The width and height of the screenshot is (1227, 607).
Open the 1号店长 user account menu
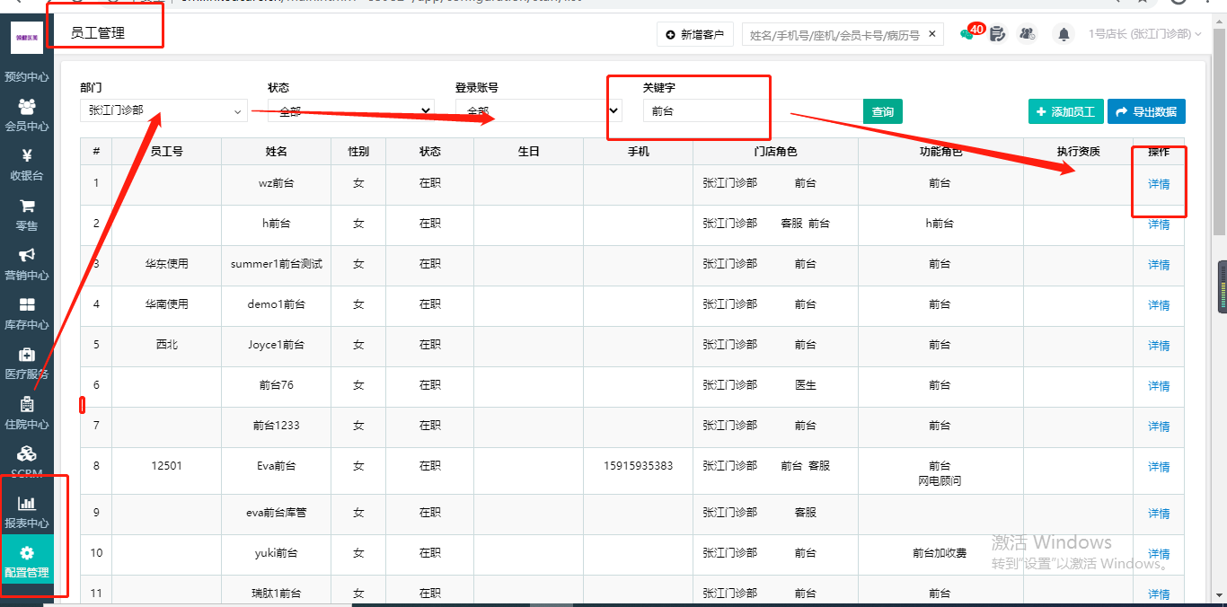point(1145,34)
